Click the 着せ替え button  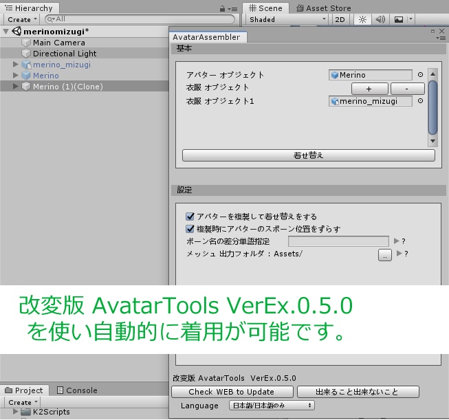click(309, 155)
